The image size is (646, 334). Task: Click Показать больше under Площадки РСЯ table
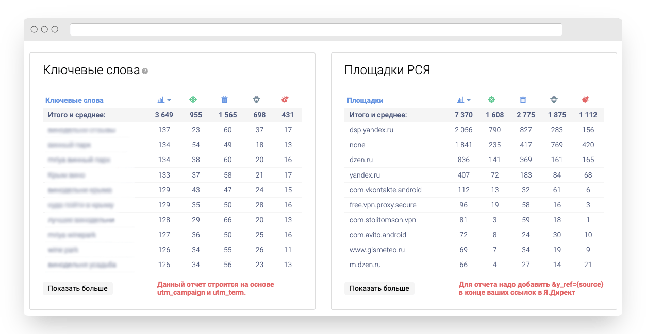(379, 288)
